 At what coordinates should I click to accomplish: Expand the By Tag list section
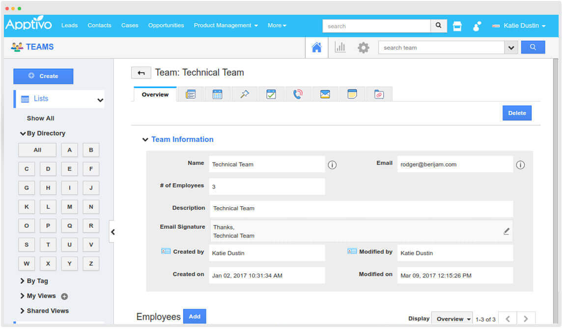click(x=34, y=280)
